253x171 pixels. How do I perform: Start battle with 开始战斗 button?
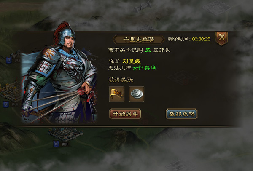click(x=125, y=114)
